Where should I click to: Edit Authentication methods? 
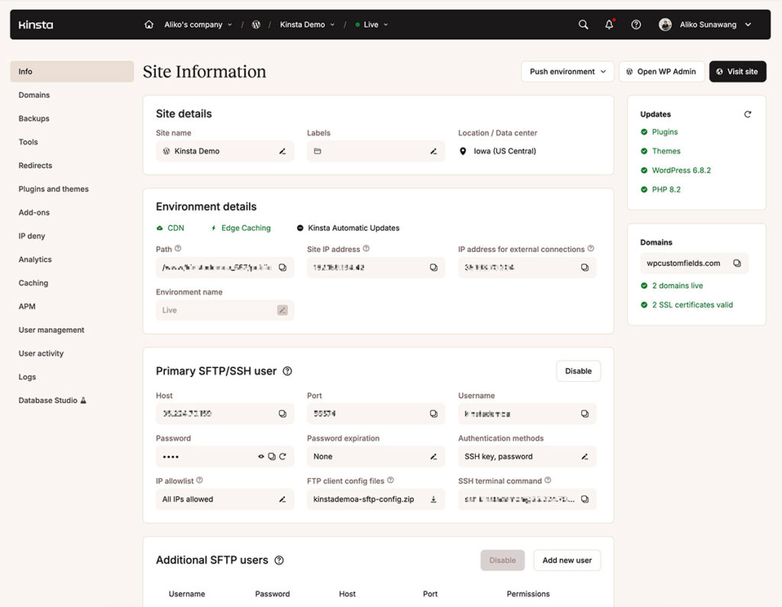coord(584,457)
